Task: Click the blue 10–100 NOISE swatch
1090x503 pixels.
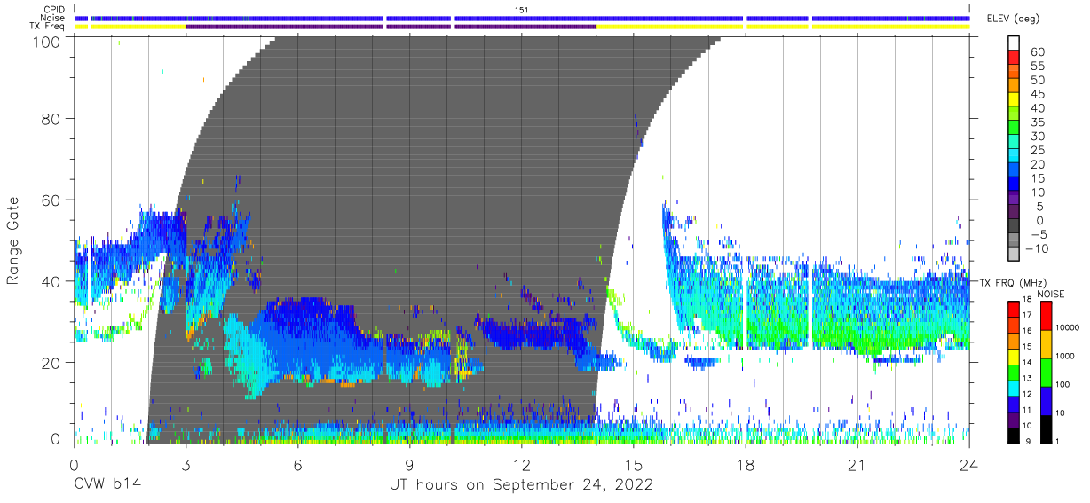Action: coord(1047,400)
